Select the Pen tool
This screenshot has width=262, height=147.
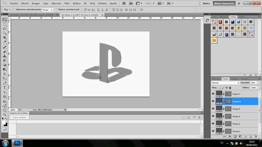pos(5,83)
